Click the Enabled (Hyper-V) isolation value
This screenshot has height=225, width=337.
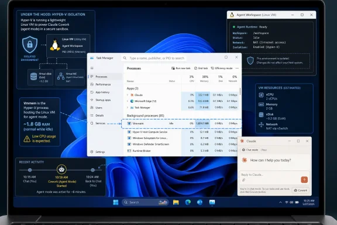click(x=266, y=47)
